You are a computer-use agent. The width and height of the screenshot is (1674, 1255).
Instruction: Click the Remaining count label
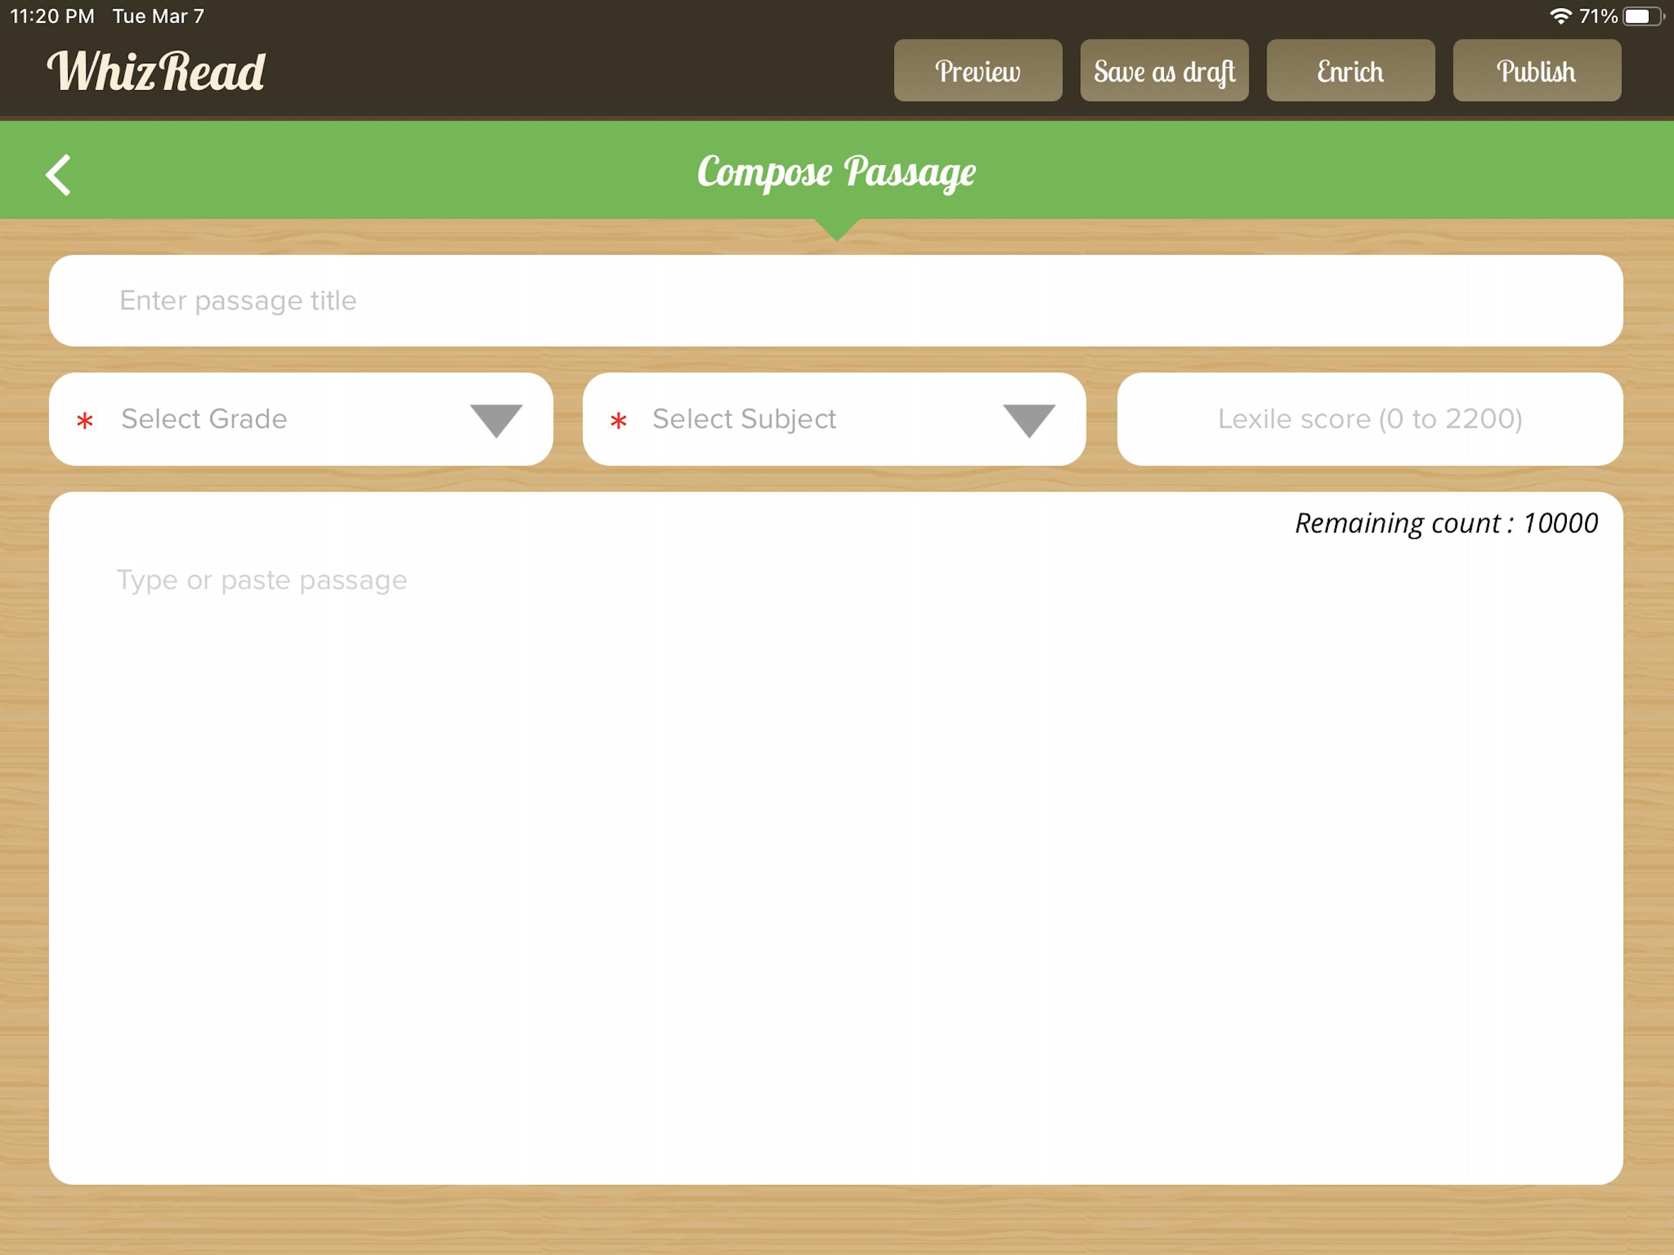click(x=1446, y=523)
